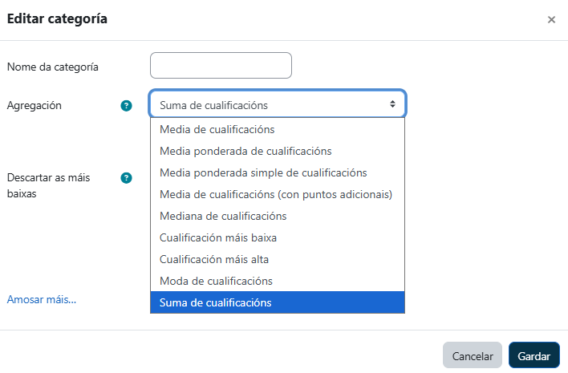Close the Editar categoría dialog with X

tap(551, 19)
